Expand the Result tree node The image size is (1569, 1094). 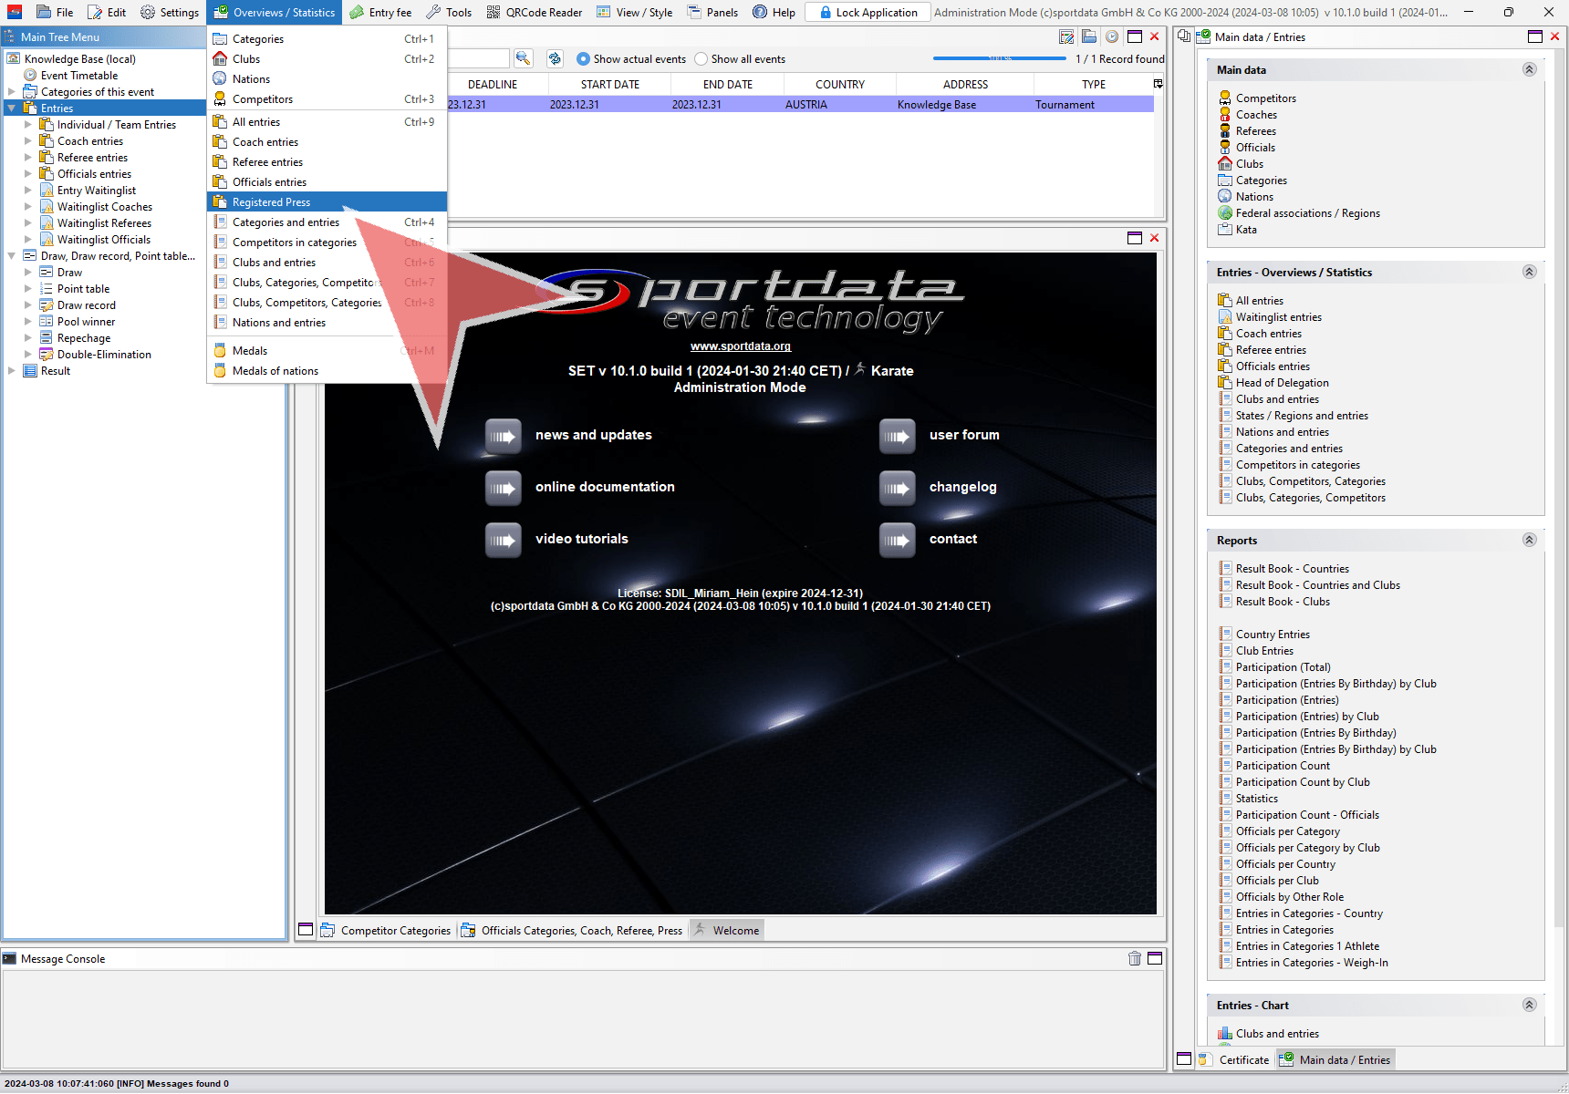click(12, 371)
